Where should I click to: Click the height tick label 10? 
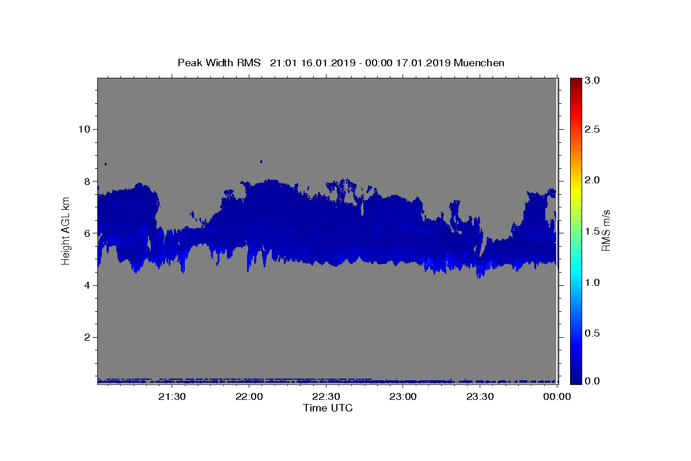pyautogui.click(x=83, y=129)
